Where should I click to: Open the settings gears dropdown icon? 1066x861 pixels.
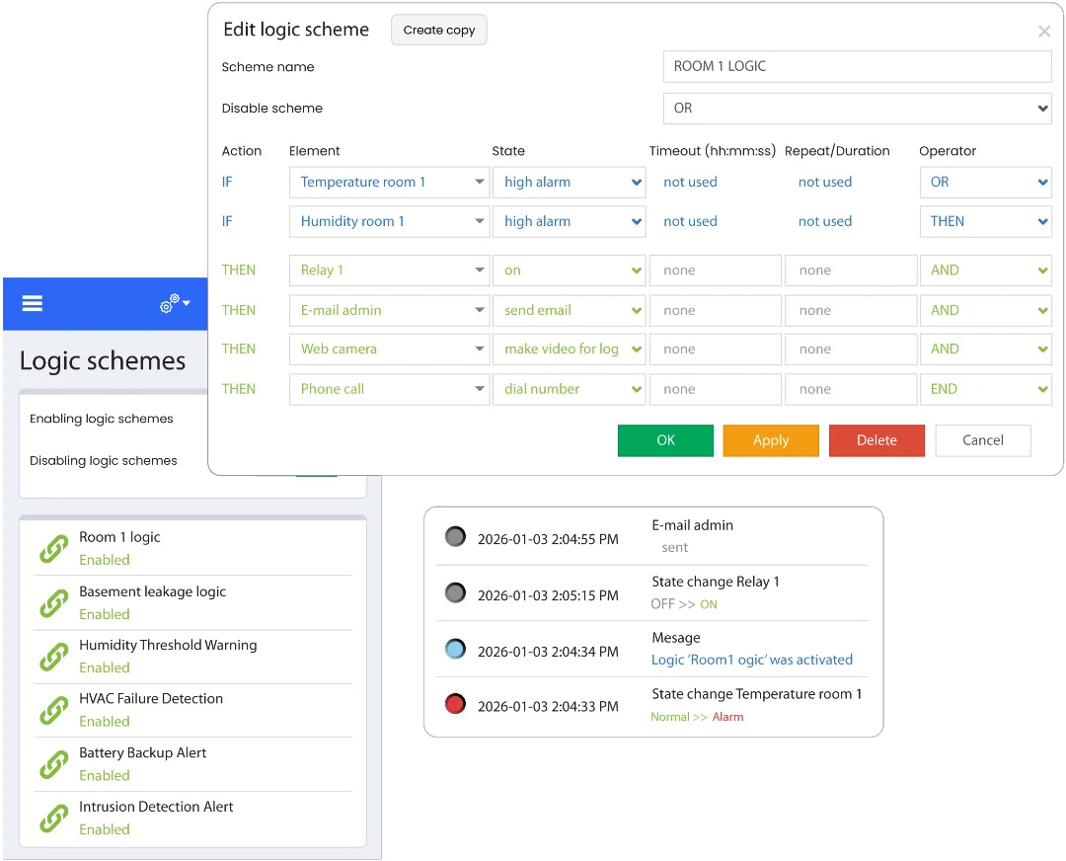tap(175, 303)
